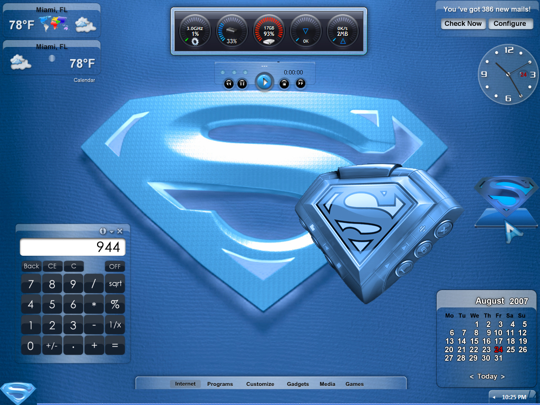Click the rewind button in media player
Screen dimensions: 540x405
click(229, 84)
